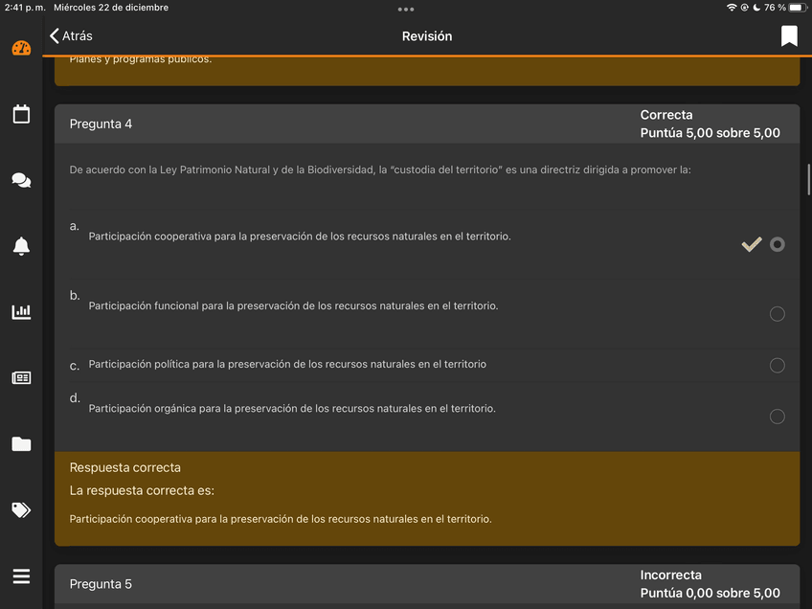Click the "Correcta" status label

[666, 115]
